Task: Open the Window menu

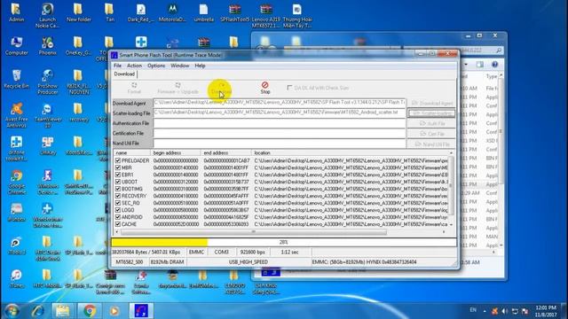Action: coord(179,66)
